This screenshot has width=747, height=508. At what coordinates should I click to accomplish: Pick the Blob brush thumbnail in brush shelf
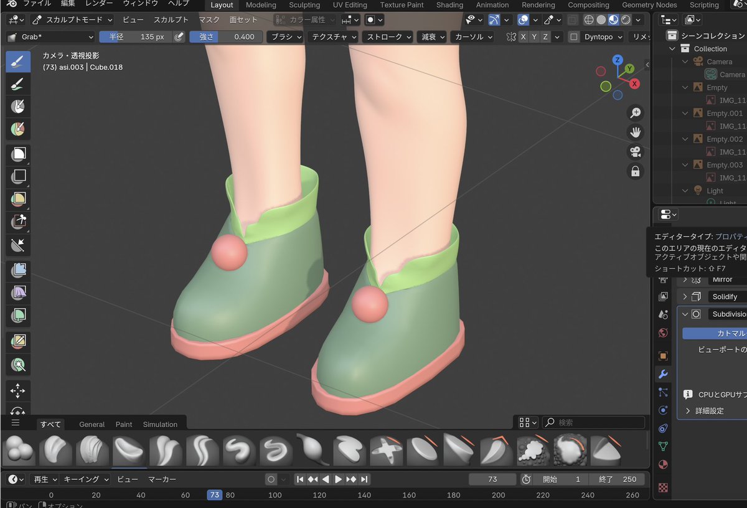coord(19,449)
